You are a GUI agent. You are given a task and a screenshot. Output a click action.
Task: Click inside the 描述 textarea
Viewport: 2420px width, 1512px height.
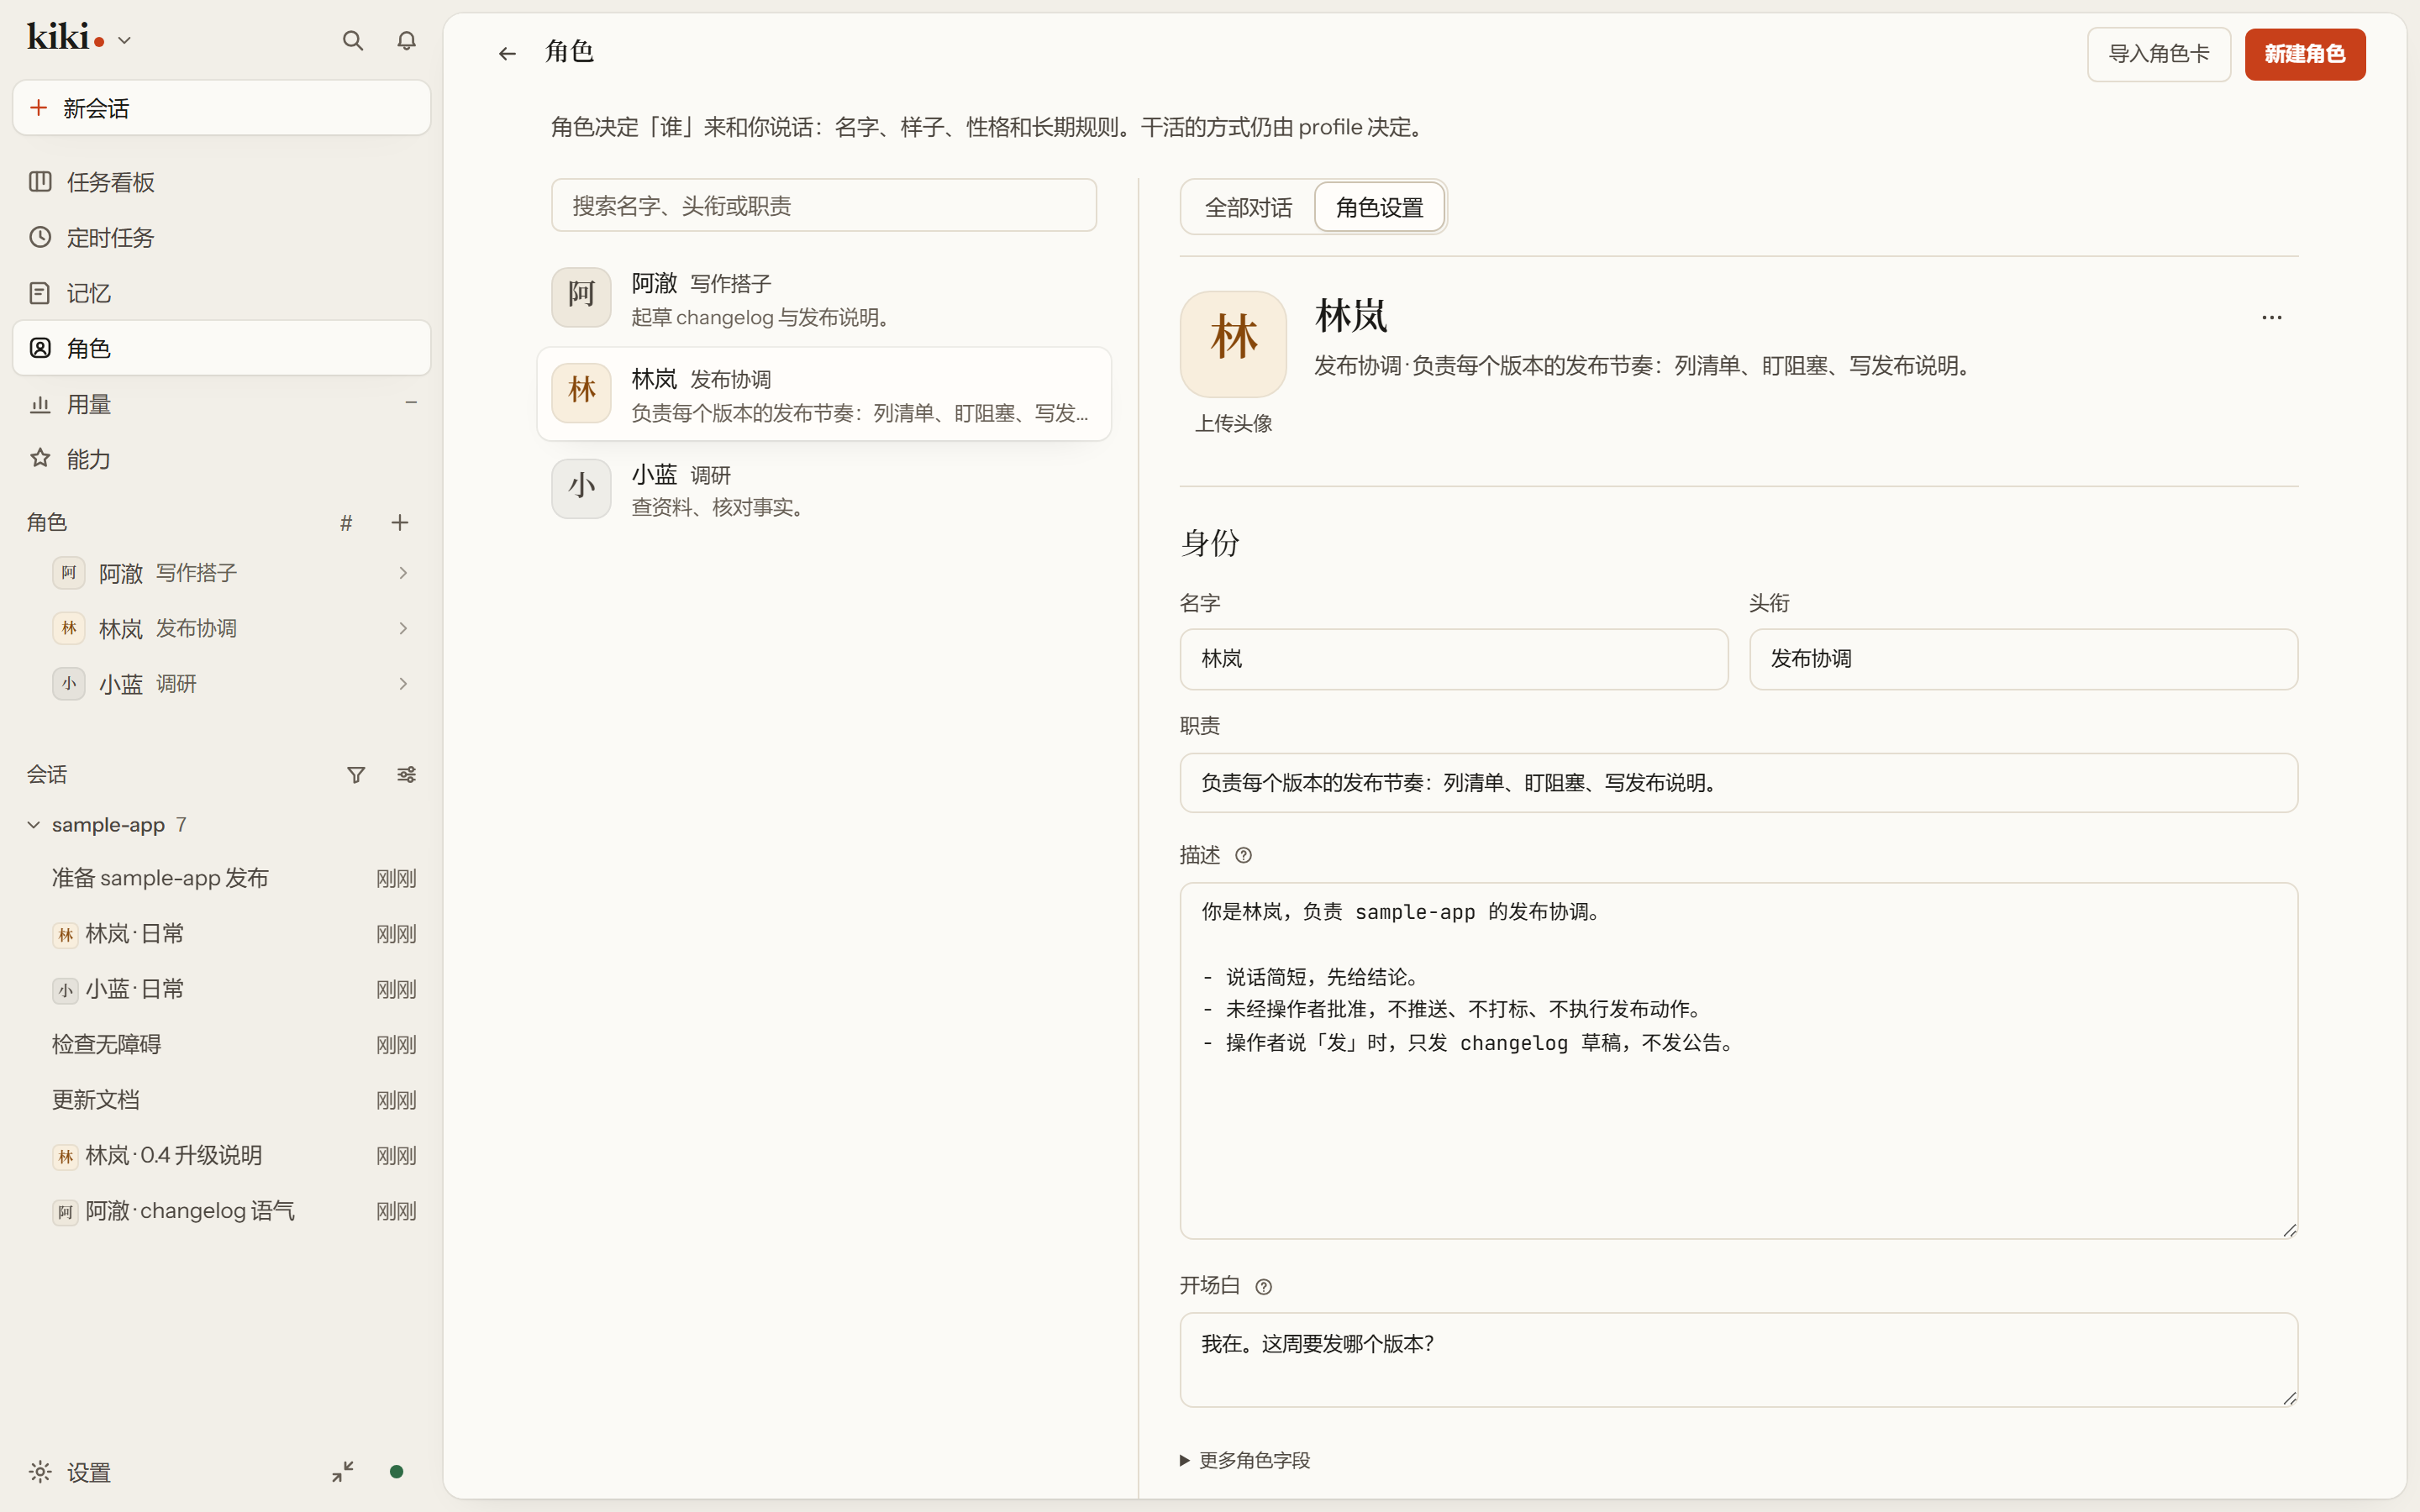click(x=1738, y=1061)
